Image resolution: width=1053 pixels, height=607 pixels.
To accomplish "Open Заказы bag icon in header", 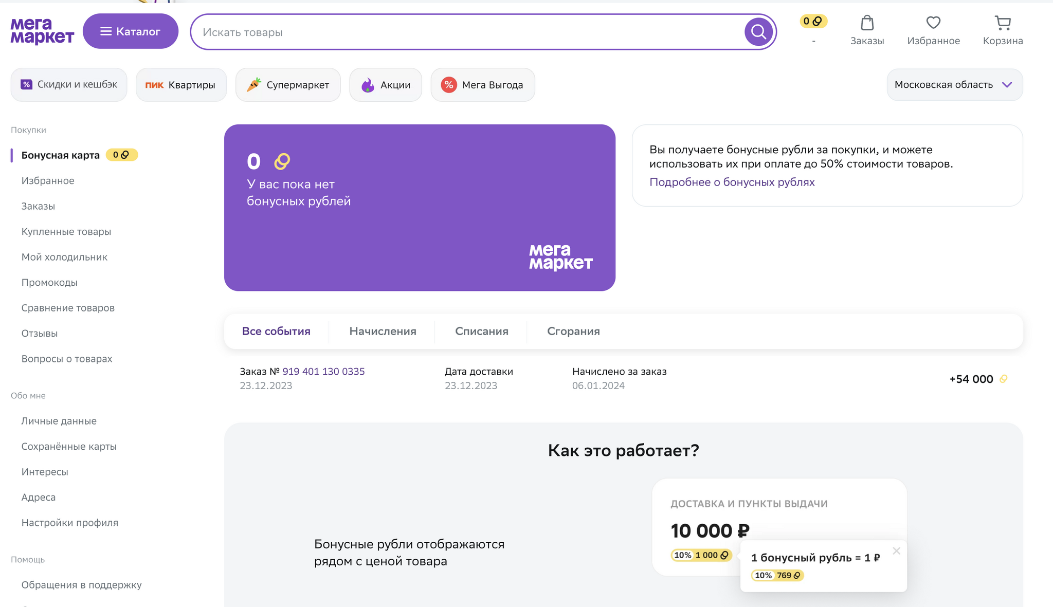I will pyautogui.click(x=867, y=23).
